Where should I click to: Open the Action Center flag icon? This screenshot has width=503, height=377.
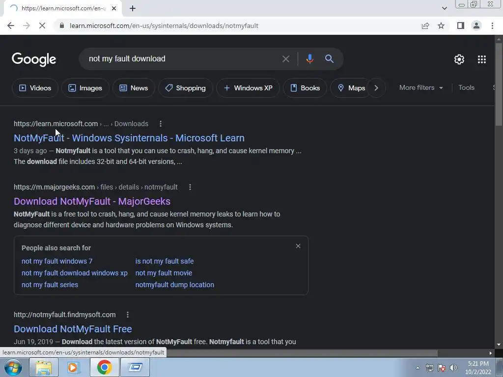[442, 368]
